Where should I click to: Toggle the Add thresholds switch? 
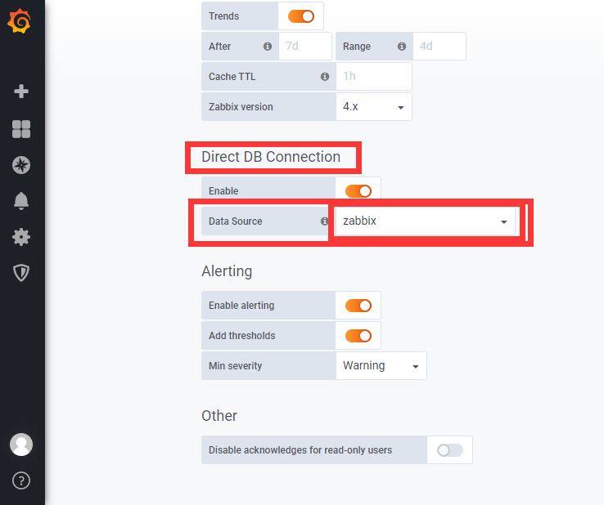[358, 336]
